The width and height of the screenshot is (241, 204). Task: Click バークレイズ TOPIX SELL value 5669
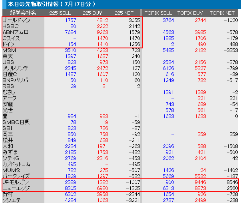pyautogui.click(x=168, y=176)
